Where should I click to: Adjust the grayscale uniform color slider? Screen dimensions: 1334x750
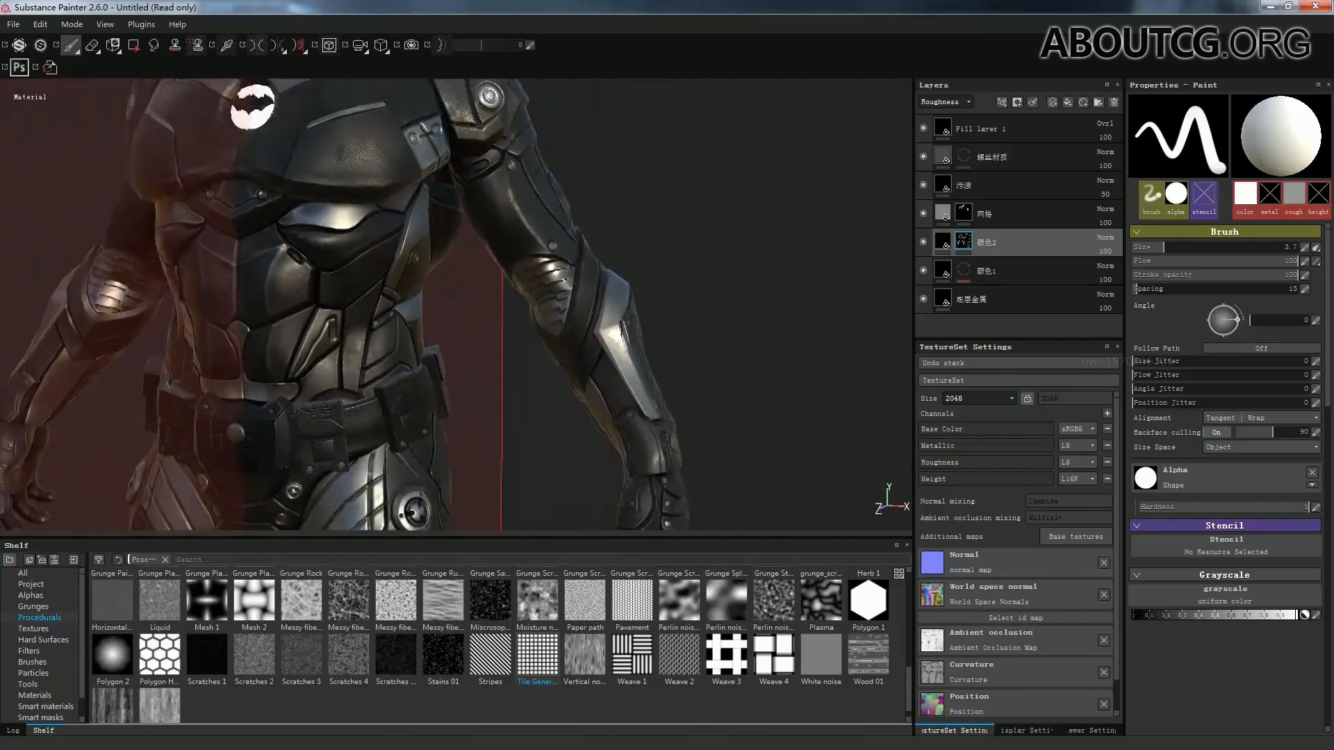point(1214,615)
